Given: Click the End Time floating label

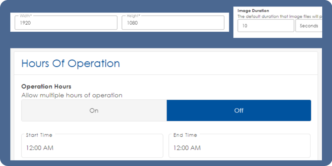Looking at the screenshot, I should [185, 135].
